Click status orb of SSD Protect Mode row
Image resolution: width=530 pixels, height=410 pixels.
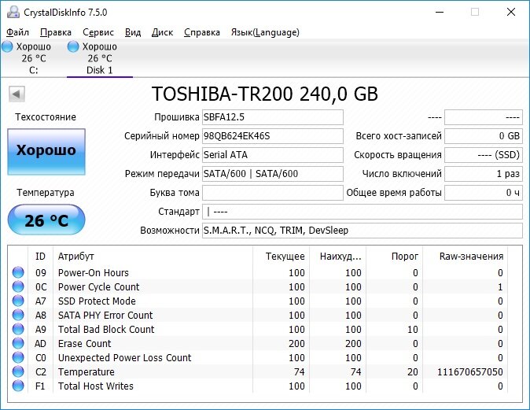click(x=18, y=301)
